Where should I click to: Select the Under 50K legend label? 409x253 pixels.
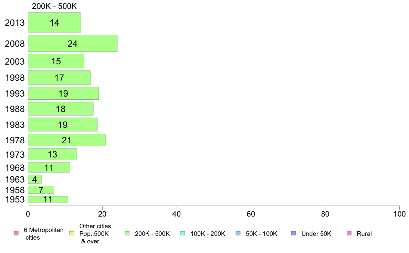click(316, 234)
